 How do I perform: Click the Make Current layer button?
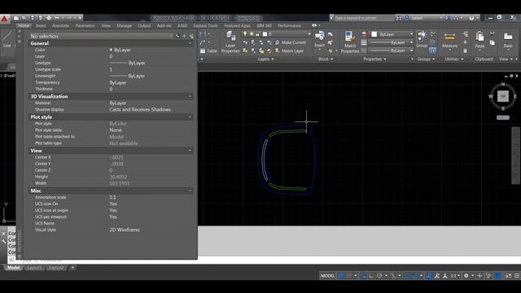290,42
